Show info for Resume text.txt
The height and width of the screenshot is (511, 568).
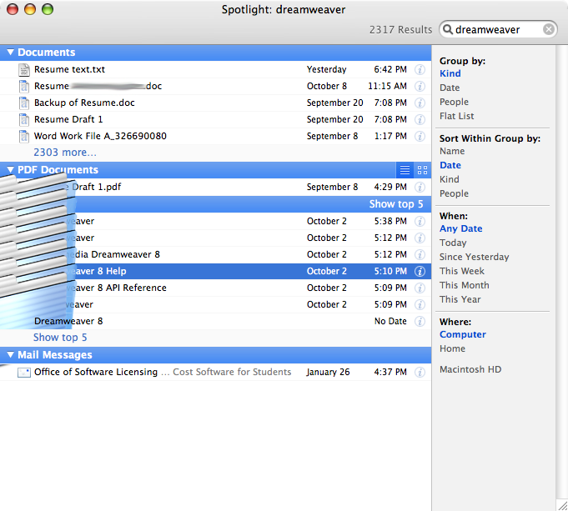tap(420, 69)
